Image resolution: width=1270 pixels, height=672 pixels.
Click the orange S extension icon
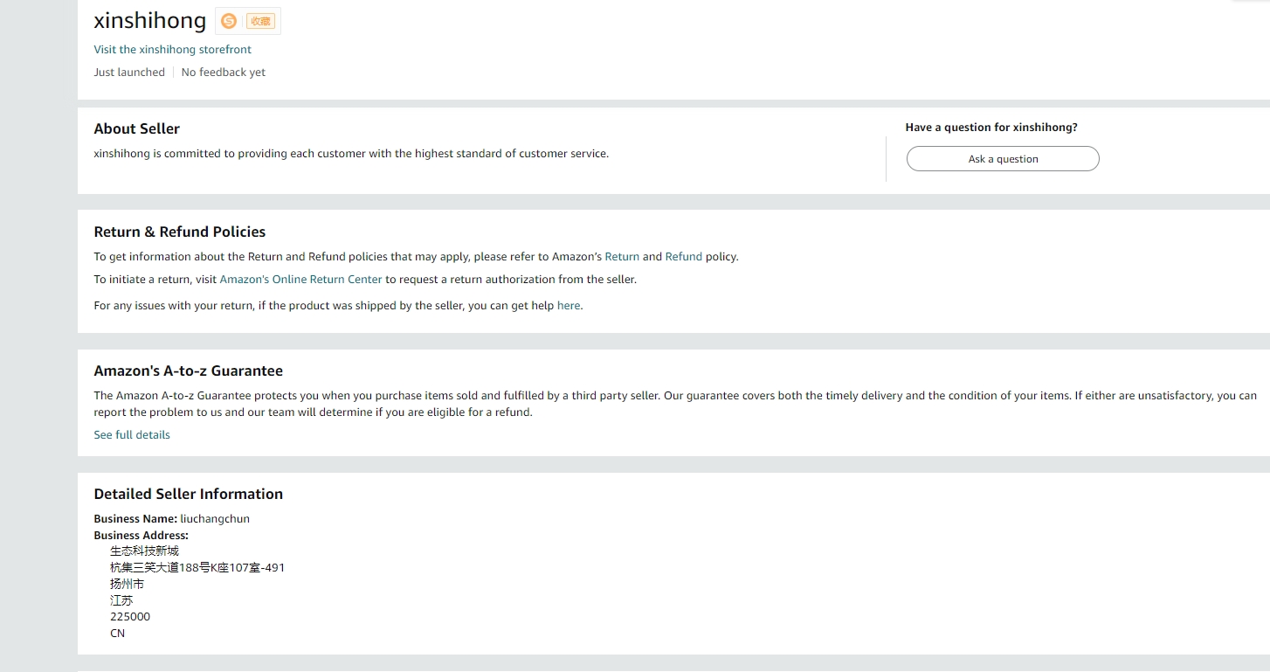pos(229,21)
